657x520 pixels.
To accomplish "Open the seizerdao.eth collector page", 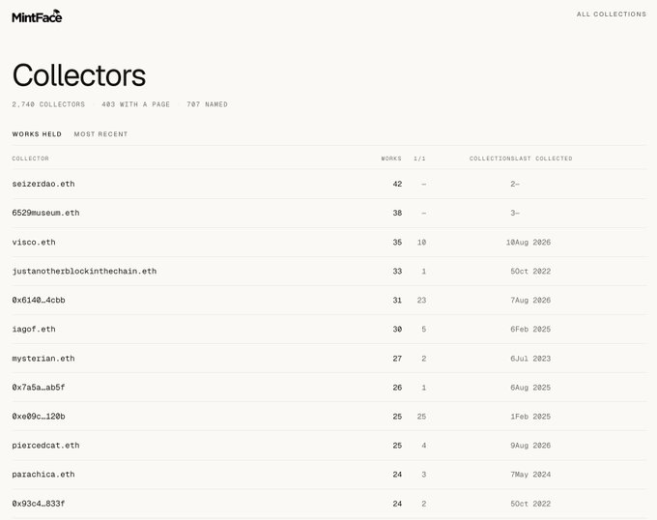I will pyautogui.click(x=43, y=184).
